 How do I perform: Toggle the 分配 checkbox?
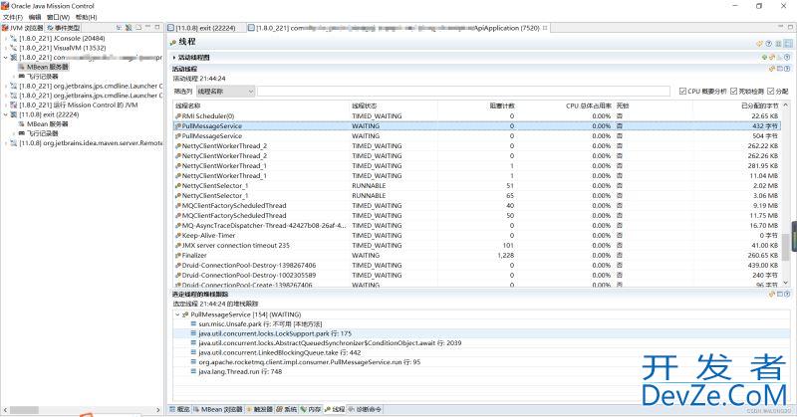click(x=770, y=92)
